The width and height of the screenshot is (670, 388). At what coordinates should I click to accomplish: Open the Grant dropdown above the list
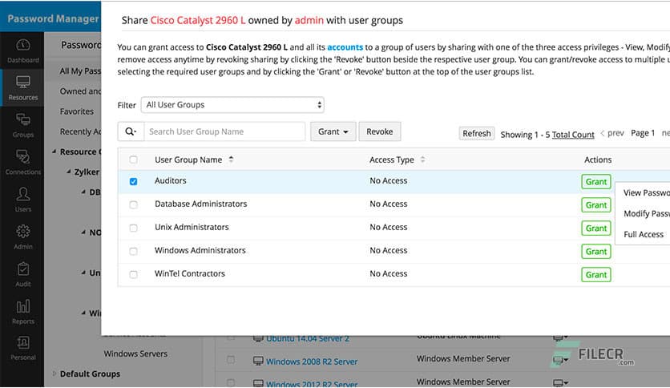click(x=333, y=131)
